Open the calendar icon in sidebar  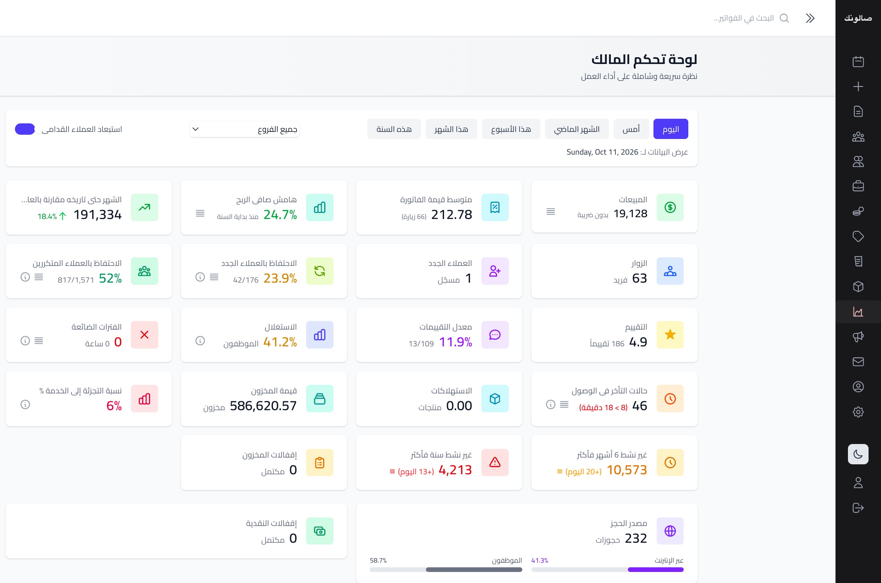(x=858, y=61)
